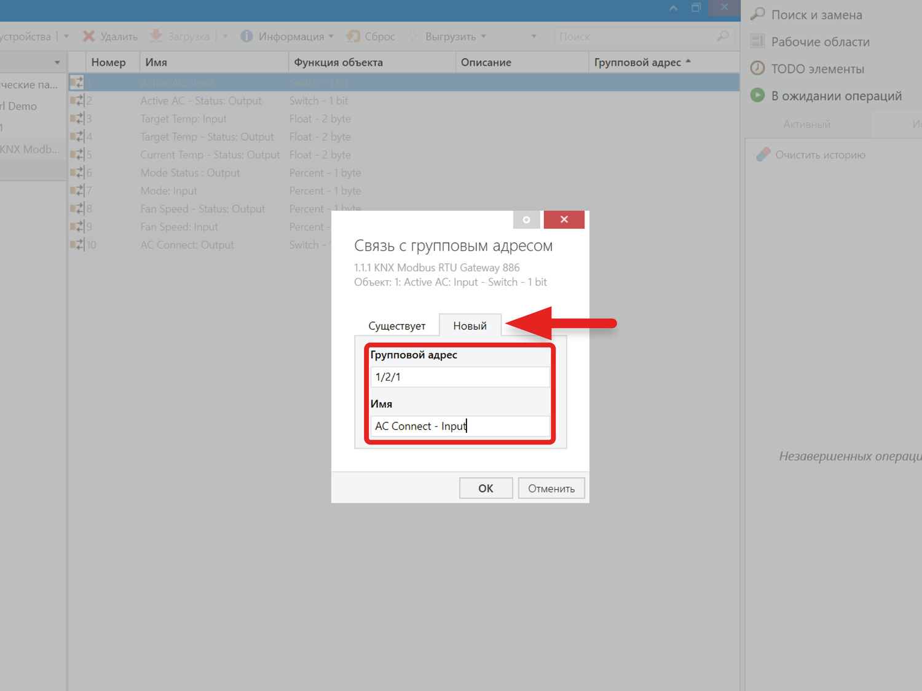Click the pin button in dialog header
The height and width of the screenshot is (691, 922).
[x=526, y=219]
